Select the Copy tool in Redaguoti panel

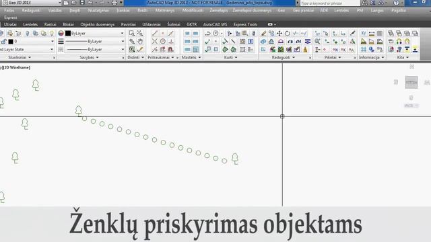271,33
